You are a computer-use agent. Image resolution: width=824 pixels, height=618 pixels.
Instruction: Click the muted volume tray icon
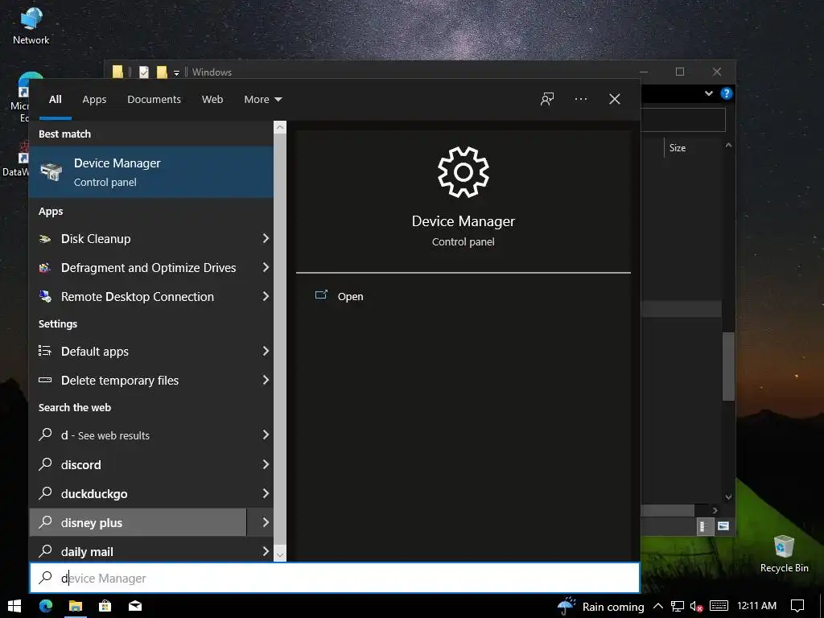(x=696, y=607)
